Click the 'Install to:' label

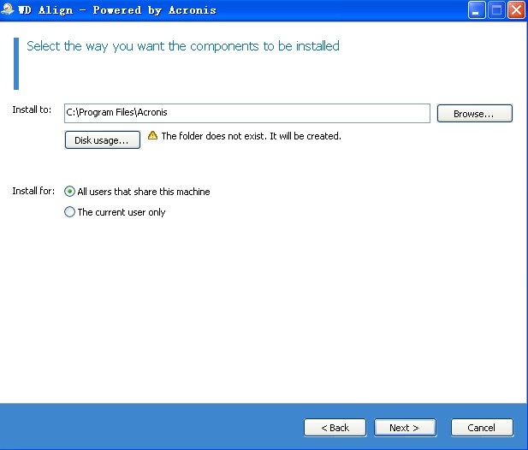(32, 110)
